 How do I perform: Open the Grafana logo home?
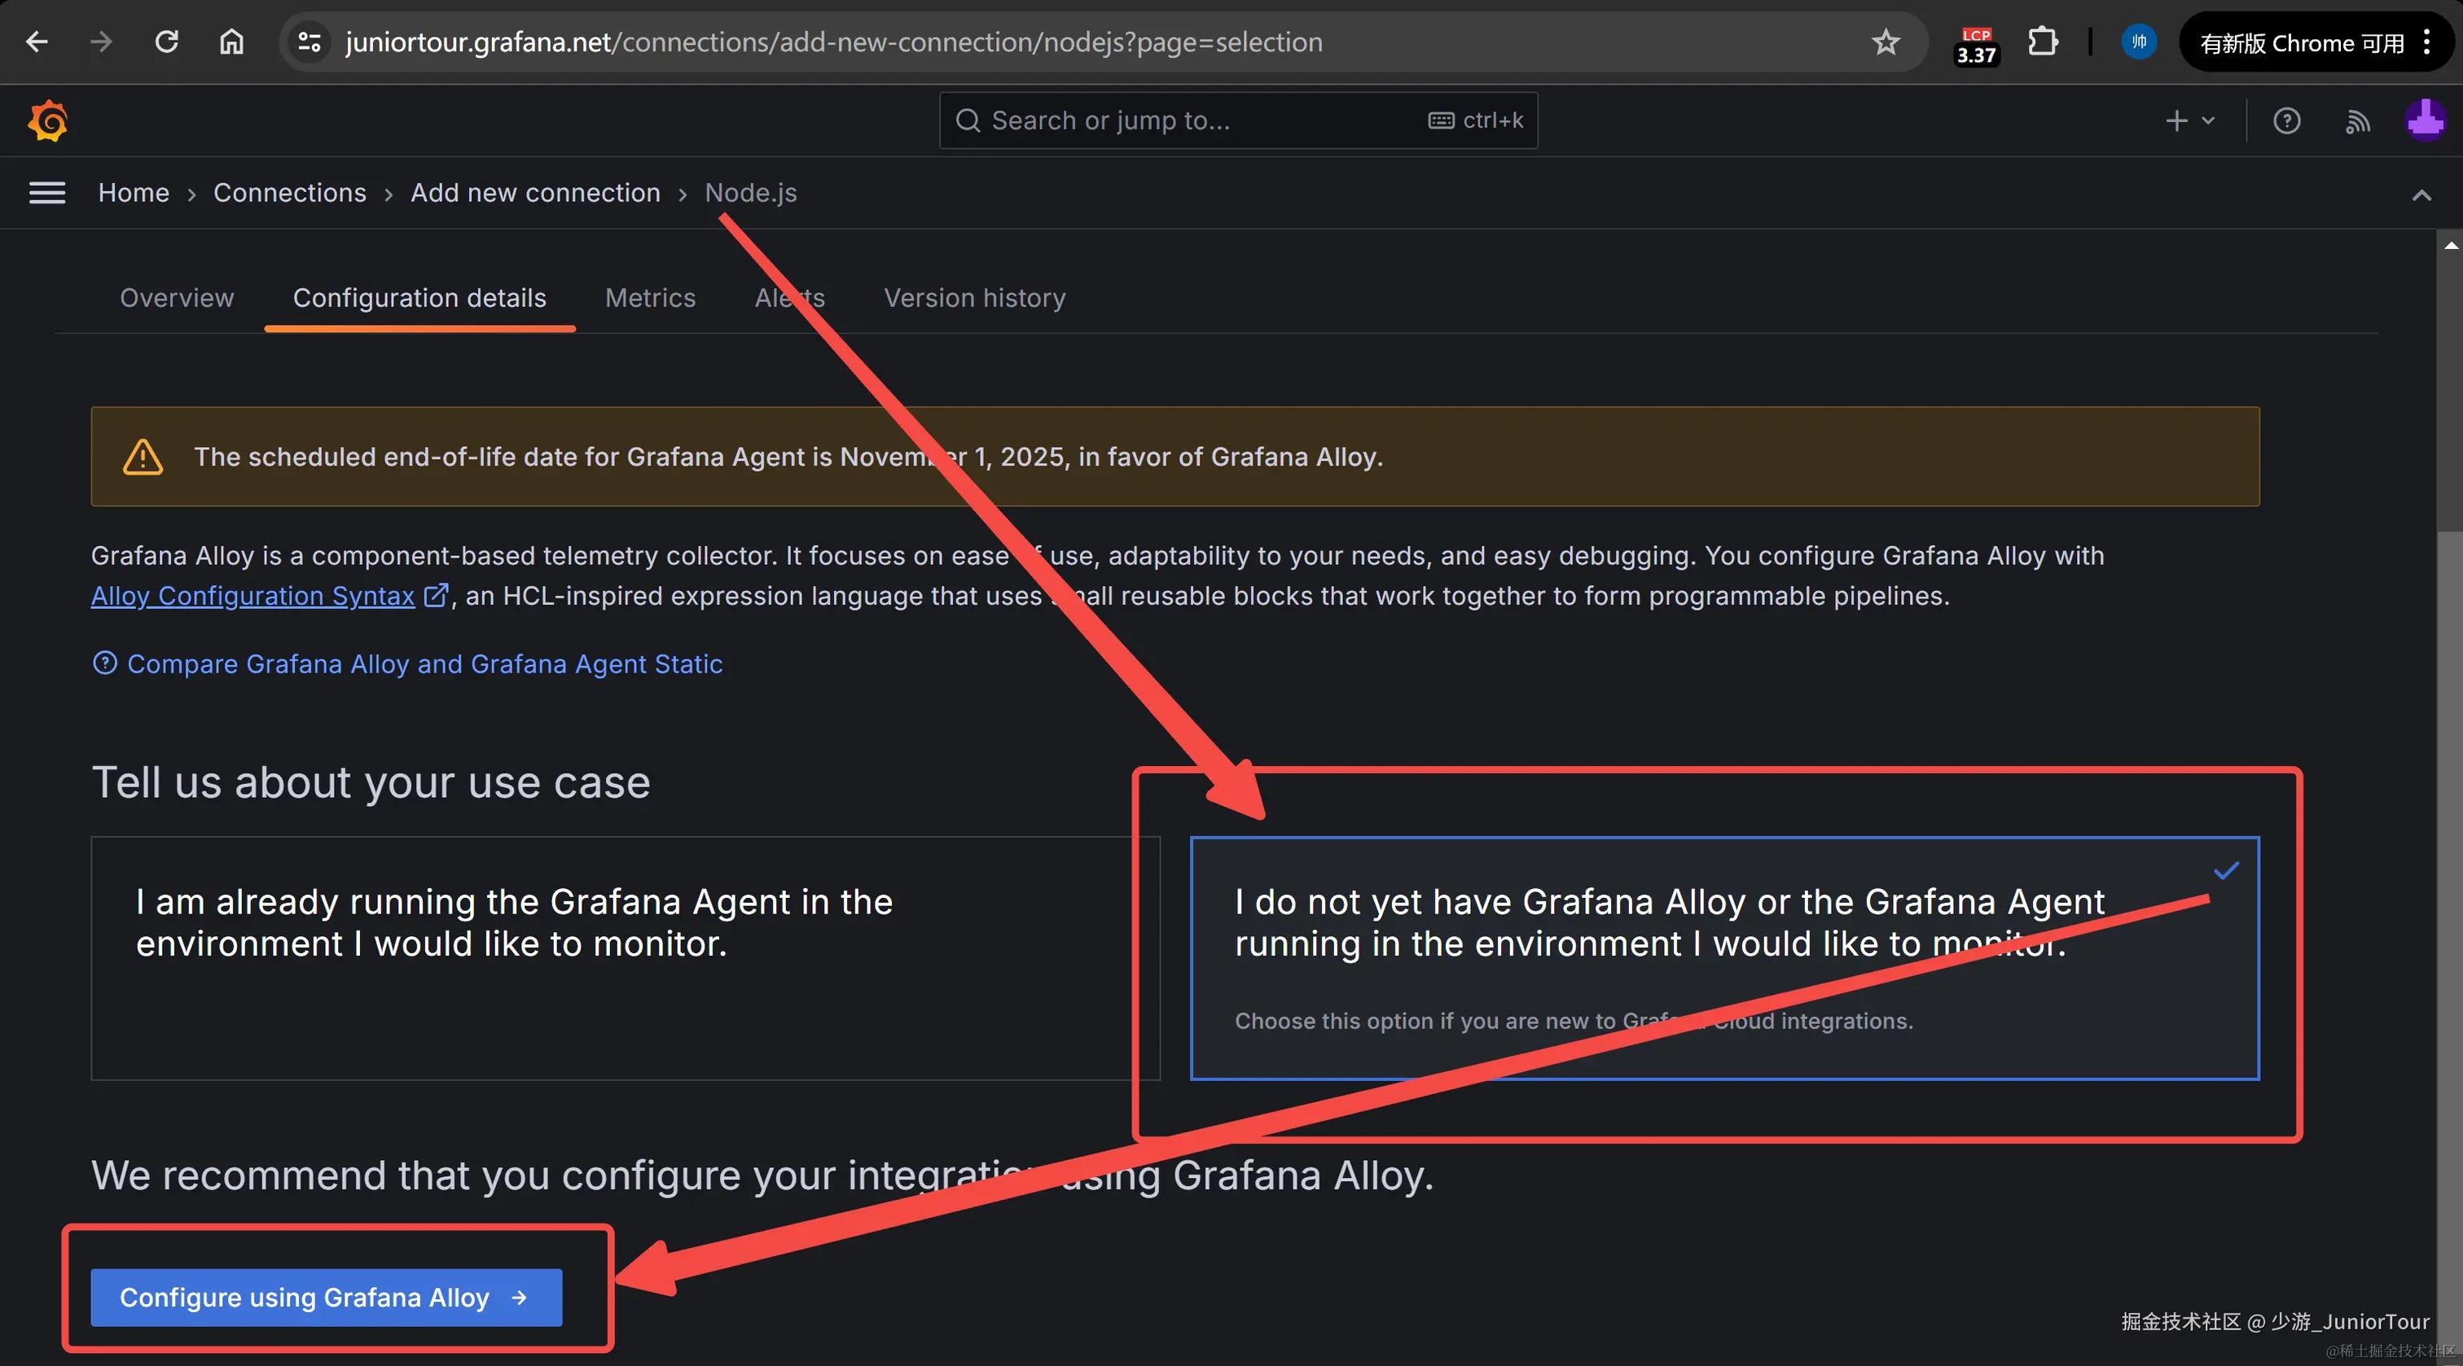[48, 120]
